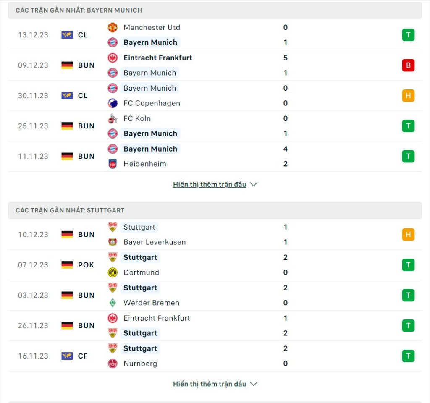The height and width of the screenshot is (403, 430).
Task: Click the Werder Bremen green diamond logo
Action: pyautogui.click(x=113, y=303)
